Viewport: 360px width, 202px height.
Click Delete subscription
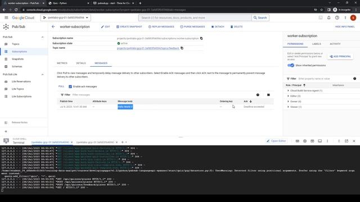(x=236, y=26)
